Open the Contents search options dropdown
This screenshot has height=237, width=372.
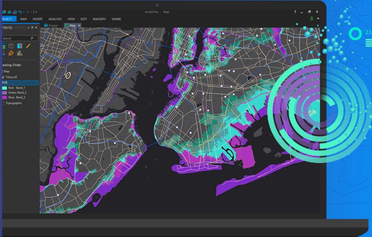click(x=36, y=38)
